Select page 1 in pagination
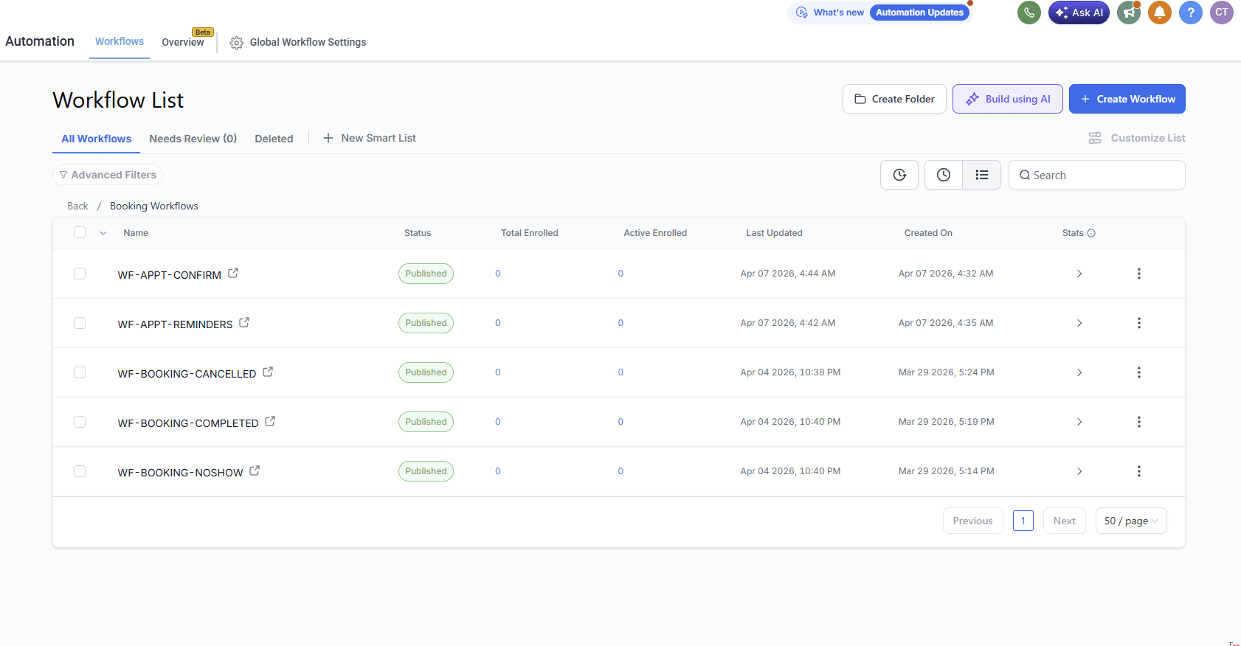The image size is (1241, 646). coord(1023,521)
